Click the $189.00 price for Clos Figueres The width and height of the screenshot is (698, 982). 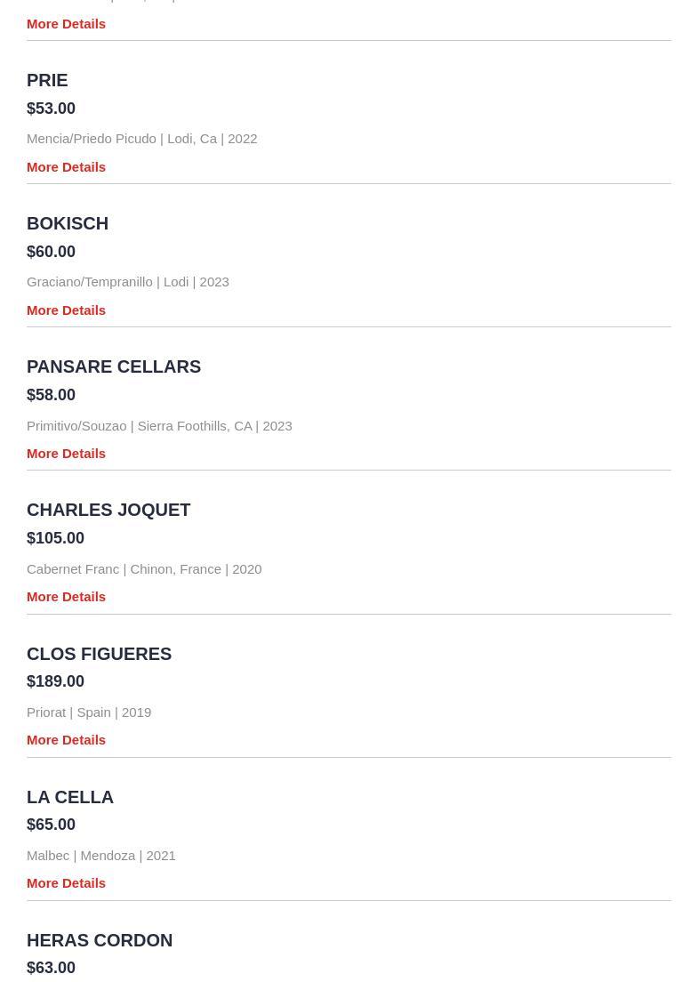55,681
